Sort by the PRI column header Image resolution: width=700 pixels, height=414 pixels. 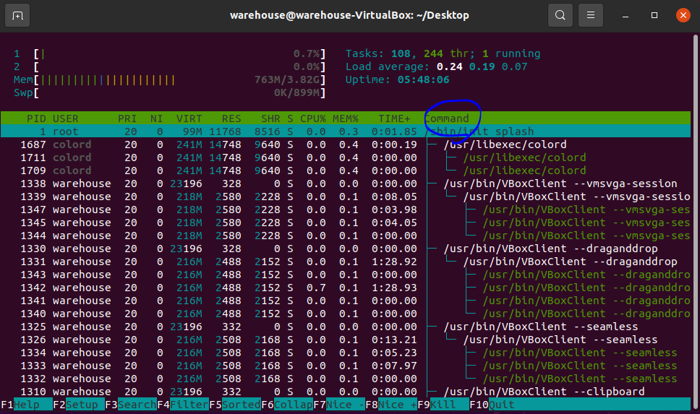tap(127, 118)
